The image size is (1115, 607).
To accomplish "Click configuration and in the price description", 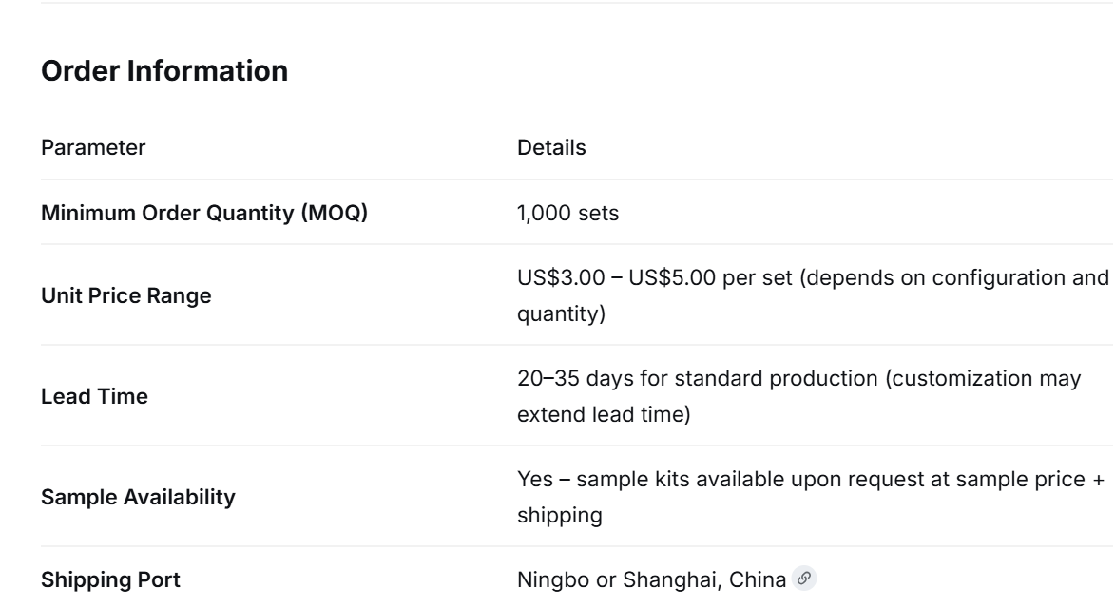I will coord(1021,277).
